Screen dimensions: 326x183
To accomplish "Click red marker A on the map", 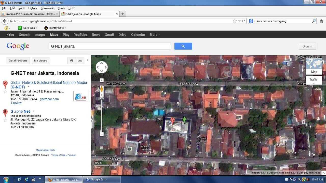I will tap(172, 121).
